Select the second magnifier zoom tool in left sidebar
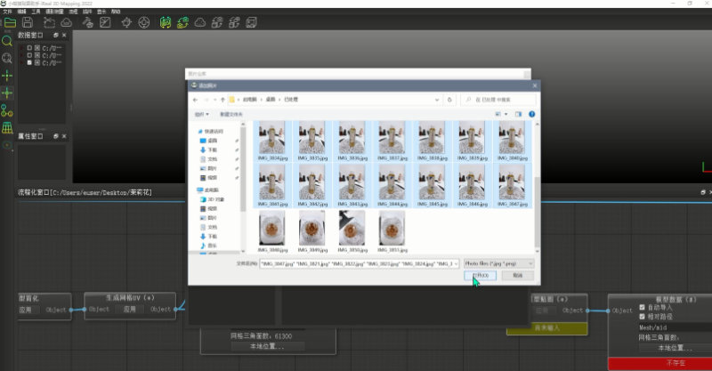This screenshot has width=712, height=371. (x=7, y=58)
